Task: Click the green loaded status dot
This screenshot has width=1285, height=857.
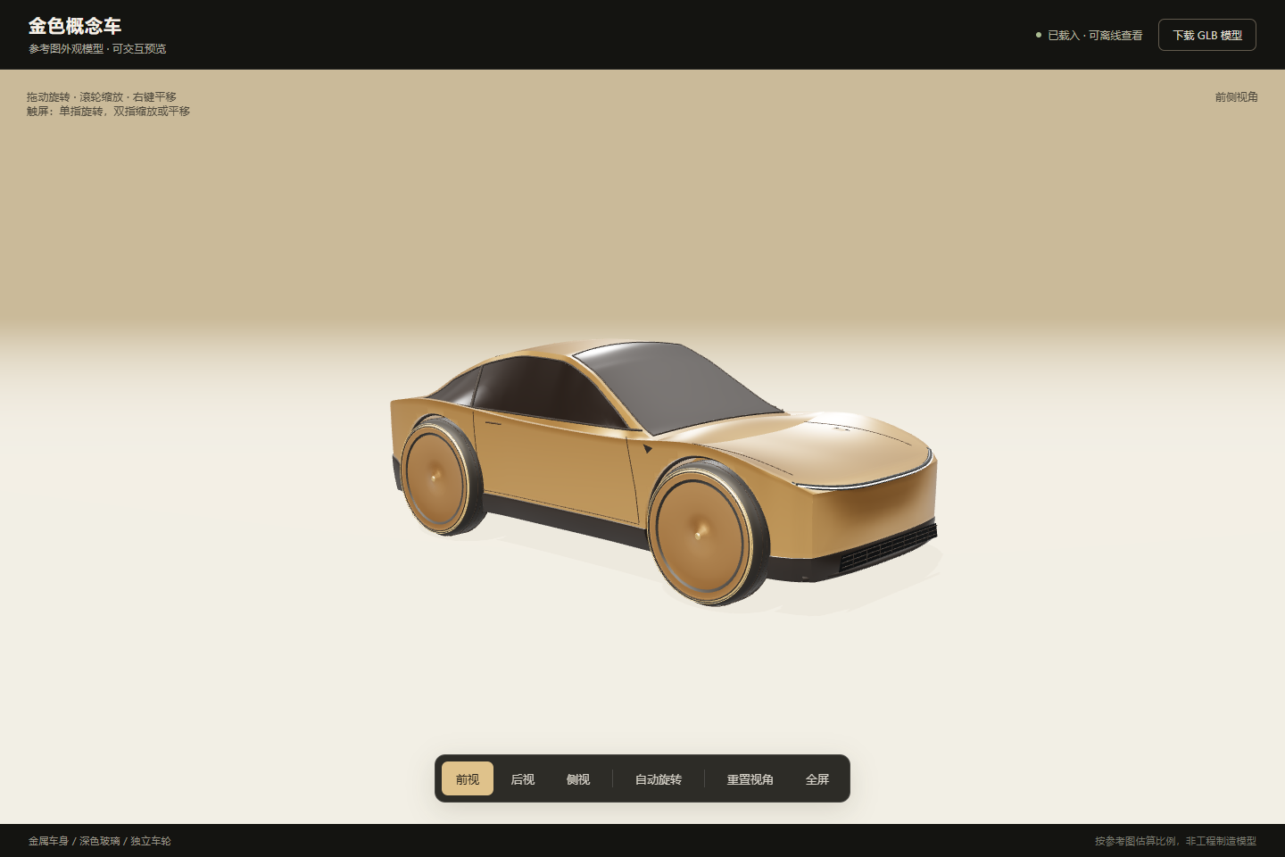Action: point(1039,35)
